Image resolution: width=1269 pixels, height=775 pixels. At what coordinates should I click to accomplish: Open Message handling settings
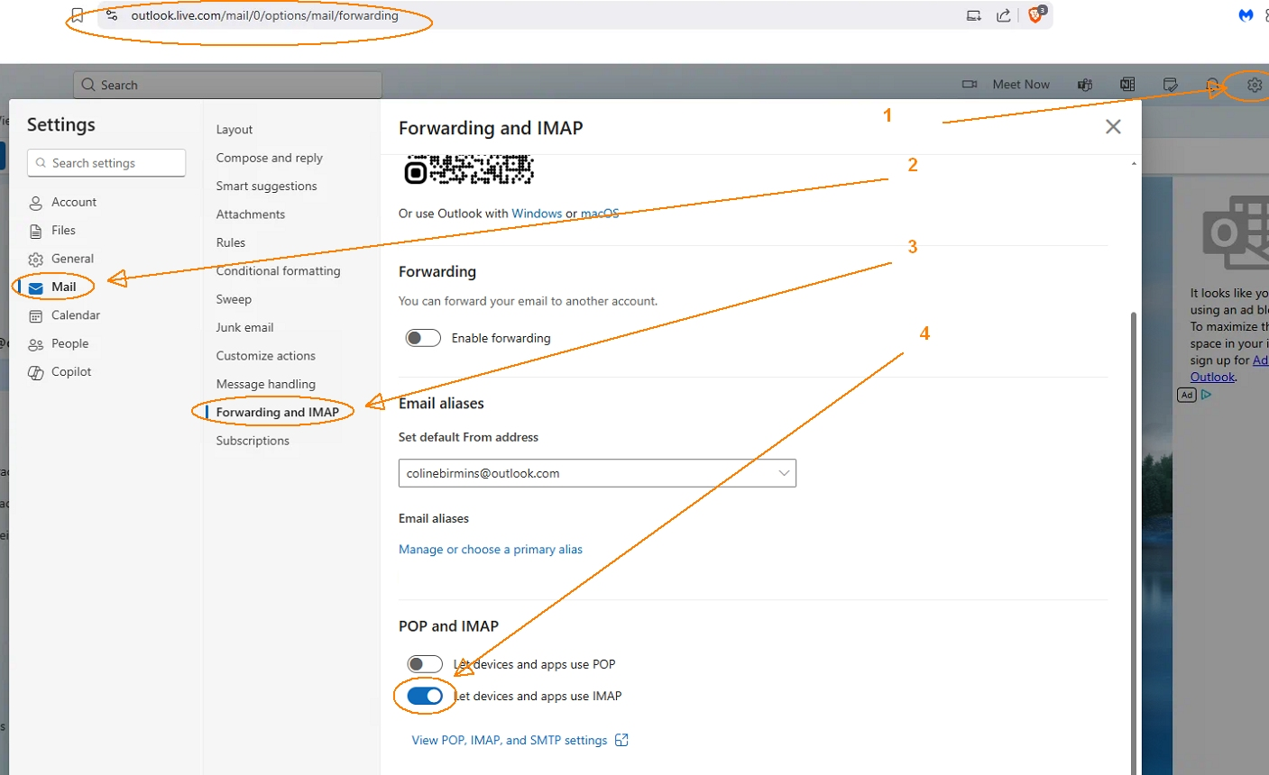pos(266,384)
